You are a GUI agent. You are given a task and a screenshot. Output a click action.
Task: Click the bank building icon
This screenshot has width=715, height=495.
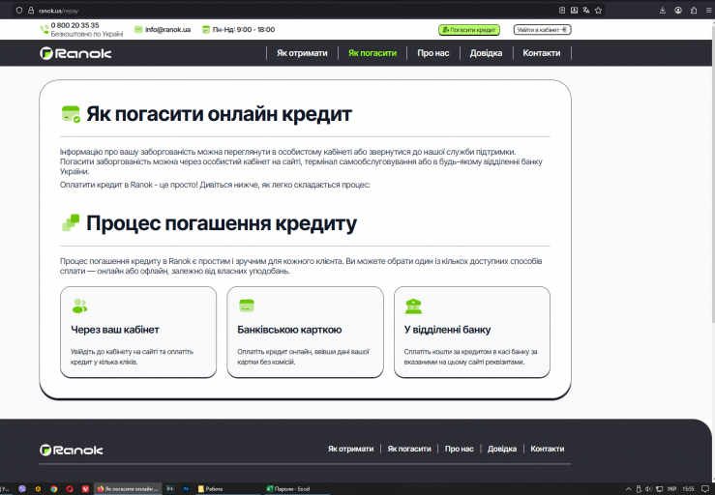(413, 306)
